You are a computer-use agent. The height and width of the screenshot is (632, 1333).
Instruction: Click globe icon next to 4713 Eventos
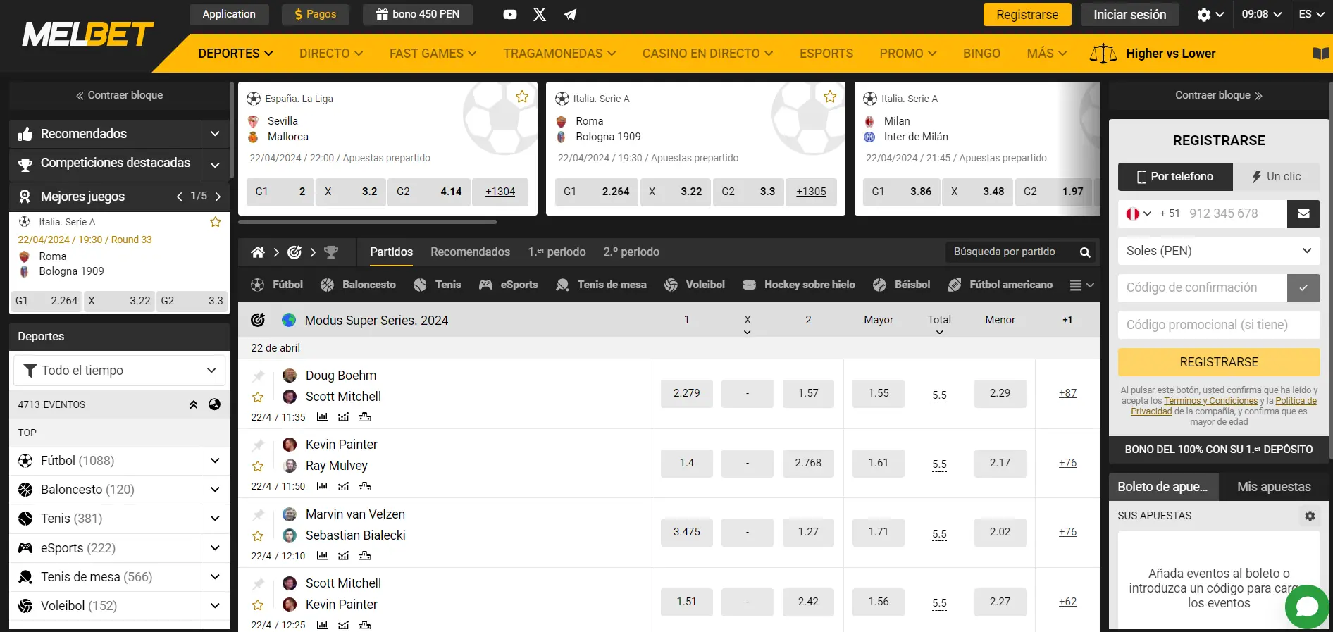click(215, 404)
